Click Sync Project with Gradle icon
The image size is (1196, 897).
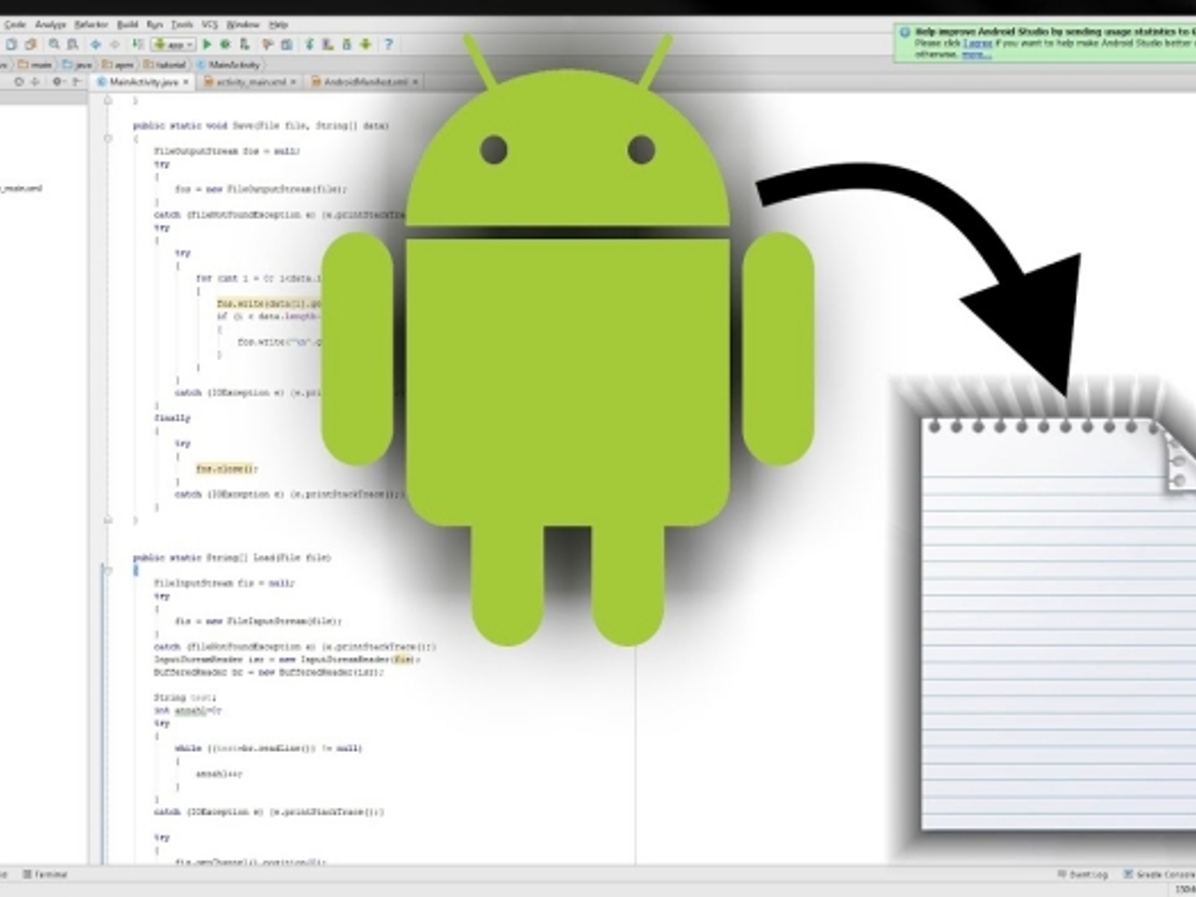click(x=309, y=44)
